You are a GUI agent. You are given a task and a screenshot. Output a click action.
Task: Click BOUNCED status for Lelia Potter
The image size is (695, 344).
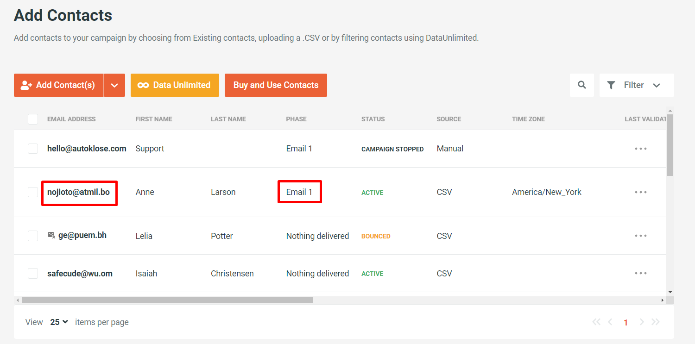pos(376,236)
